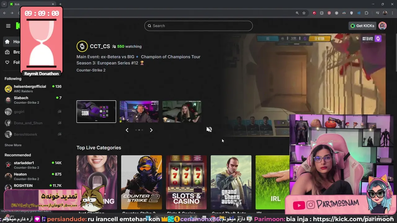Image resolution: width=397 pixels, height=223 pixels.
Task: Open heisenbergofficial in the Following list
Action: click(33, 89)
